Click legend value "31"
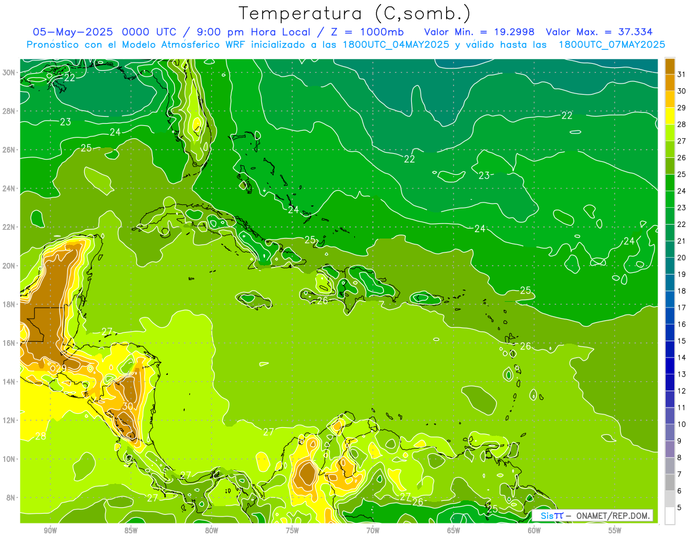 682,74
